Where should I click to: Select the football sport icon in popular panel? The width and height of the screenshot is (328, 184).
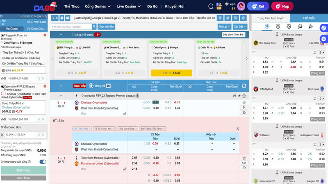(x=267, y=26)
